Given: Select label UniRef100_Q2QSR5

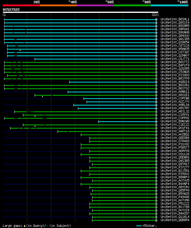Looking at the screenshot, I should tap(175, 69).
